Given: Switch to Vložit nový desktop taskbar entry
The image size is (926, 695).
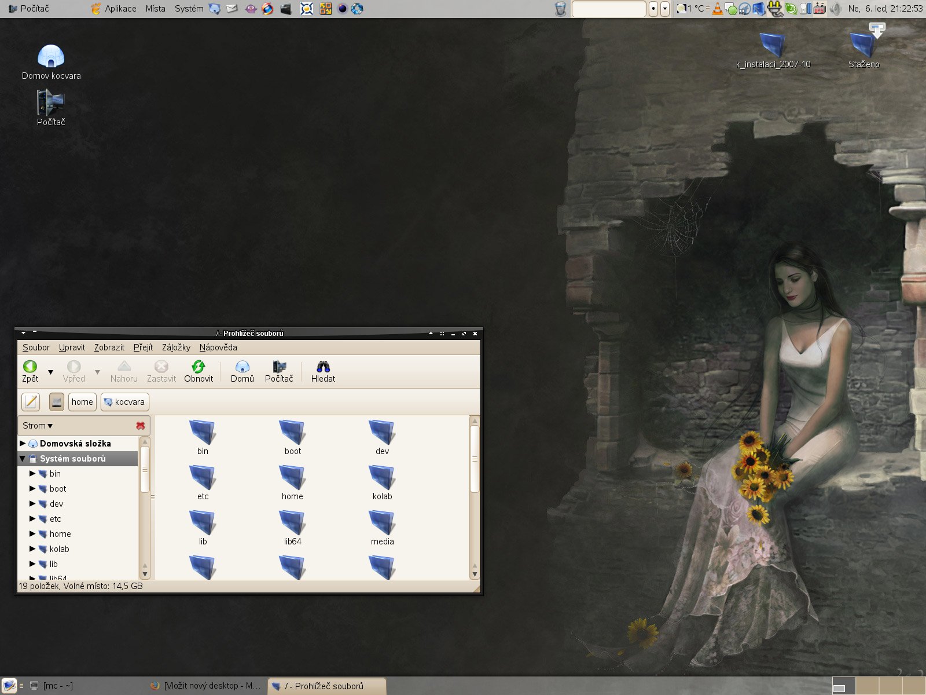Looking at the screenshot, I should pos(205,686).
